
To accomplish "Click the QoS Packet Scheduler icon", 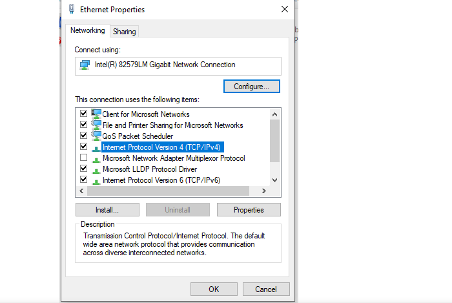I will pos(96,136).
